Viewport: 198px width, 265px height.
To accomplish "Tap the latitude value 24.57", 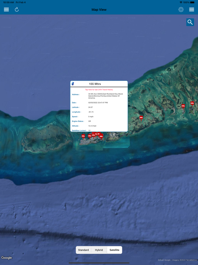I will [91, 107].
